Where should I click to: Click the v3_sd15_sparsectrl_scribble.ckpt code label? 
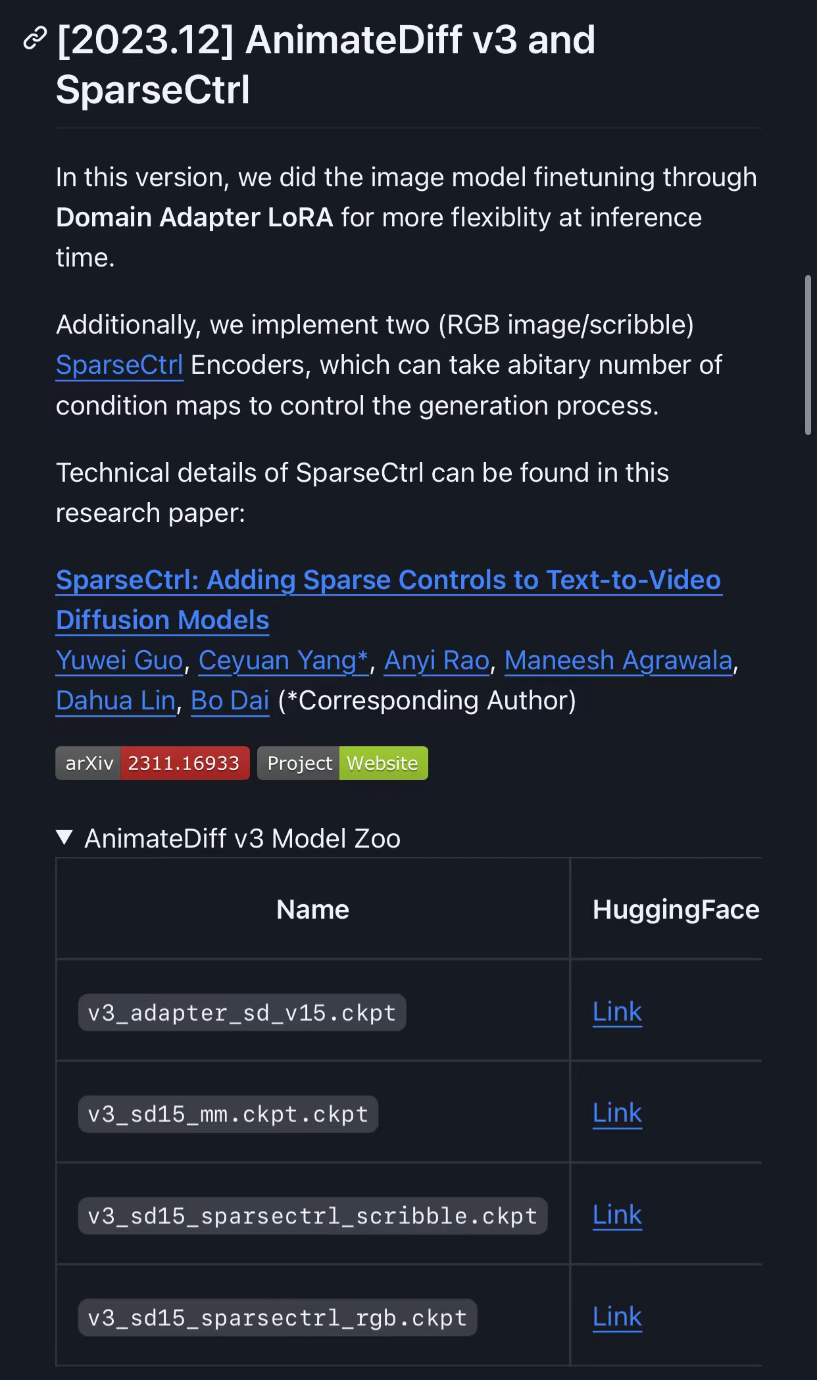(x=312, y=1216)
